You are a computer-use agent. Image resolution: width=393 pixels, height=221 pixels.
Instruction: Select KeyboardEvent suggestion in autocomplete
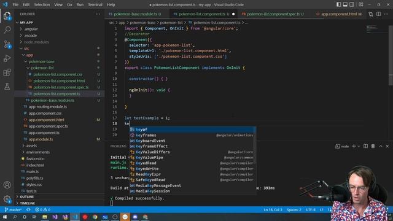coord(192,141)
